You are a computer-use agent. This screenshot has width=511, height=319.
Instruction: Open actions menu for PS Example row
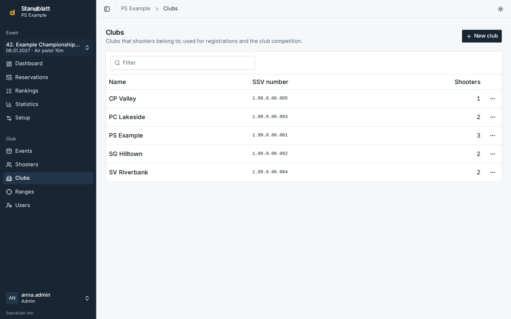[x=493, y=136]
